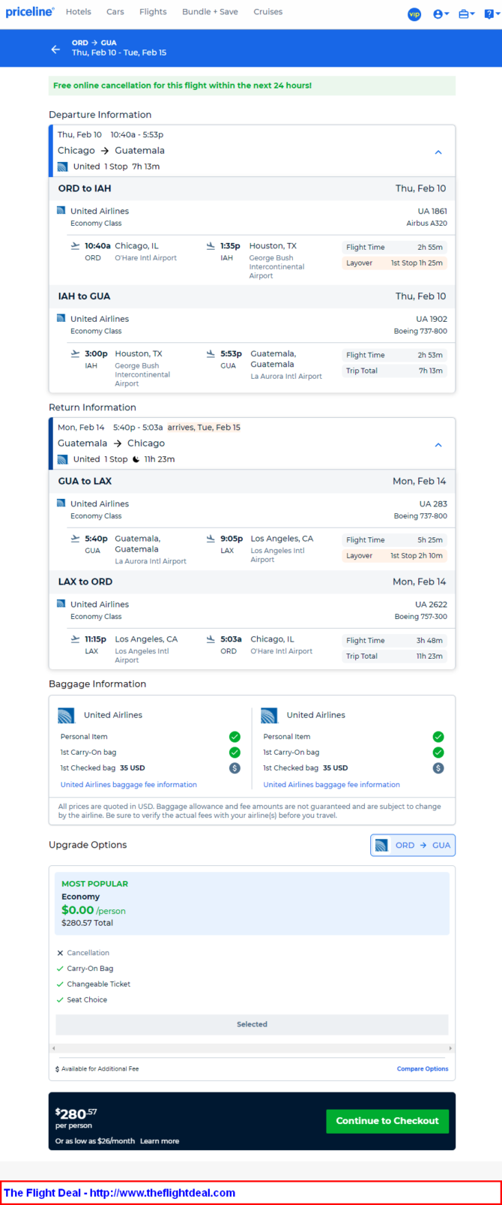Screen dimensions: 502x1205
Task: Click the upgrade options horizontal scrollbar
Action: (x=252, y=1048)
